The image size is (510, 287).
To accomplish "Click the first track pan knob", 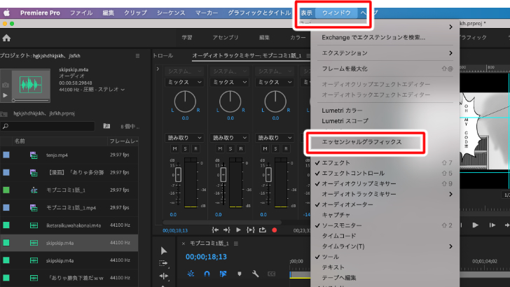I will (x=185, y=101).
